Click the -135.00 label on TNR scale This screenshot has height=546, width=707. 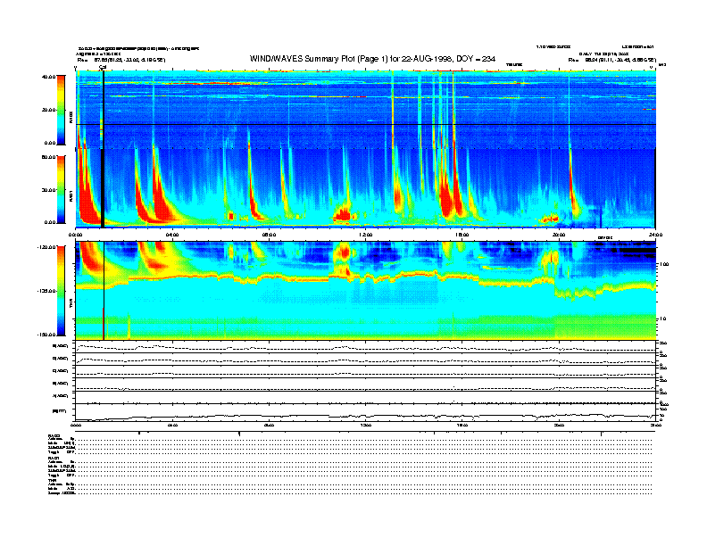[x=46, y=291]
